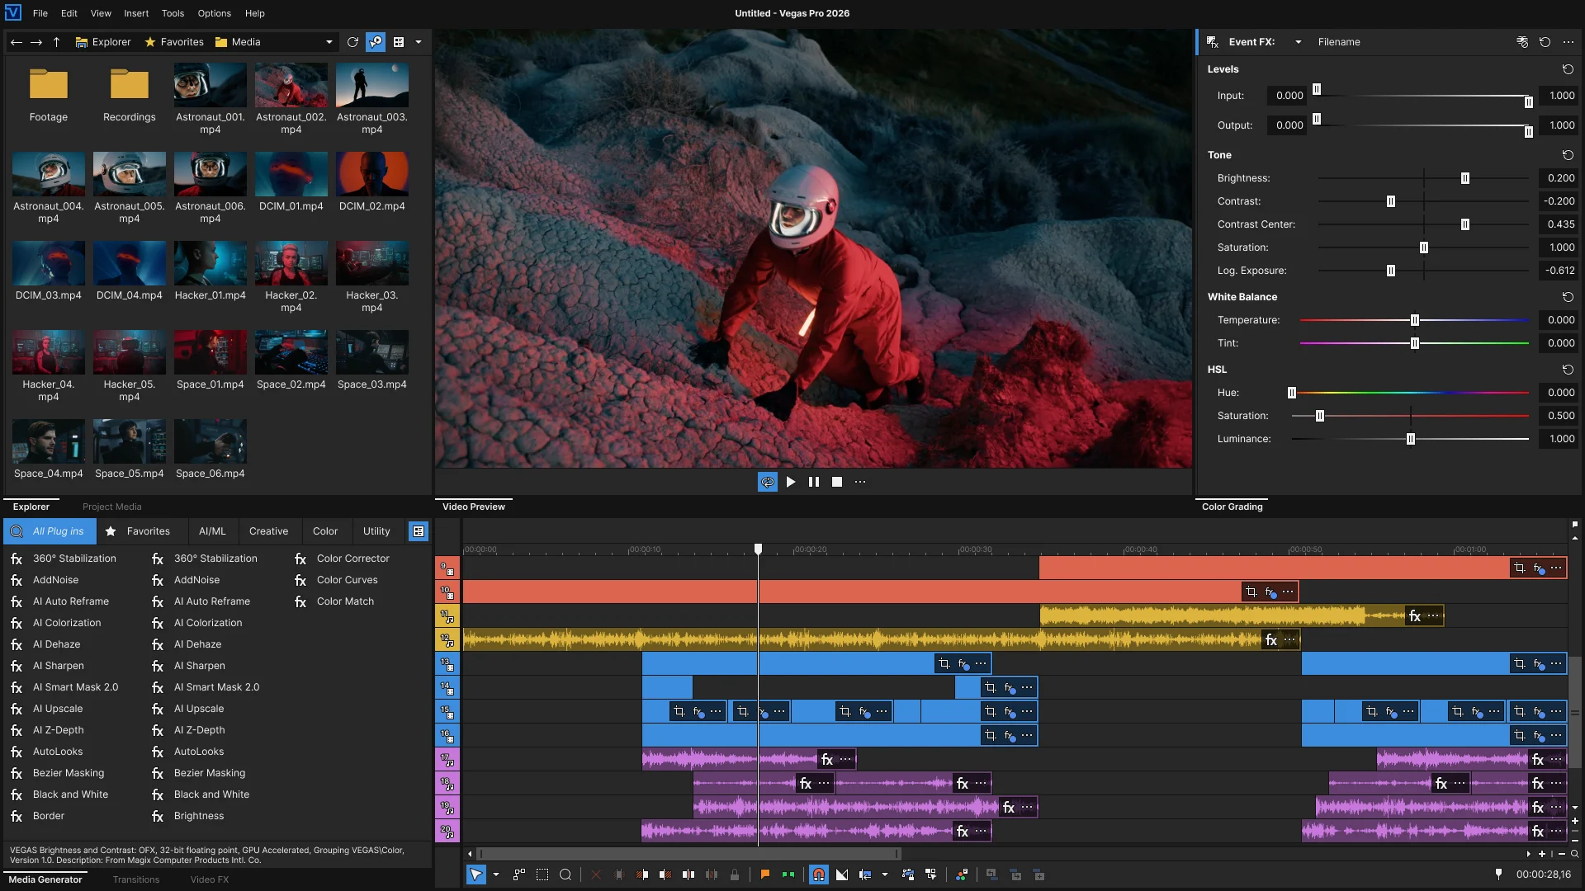Open the Transitions tab

click(136, 879)
